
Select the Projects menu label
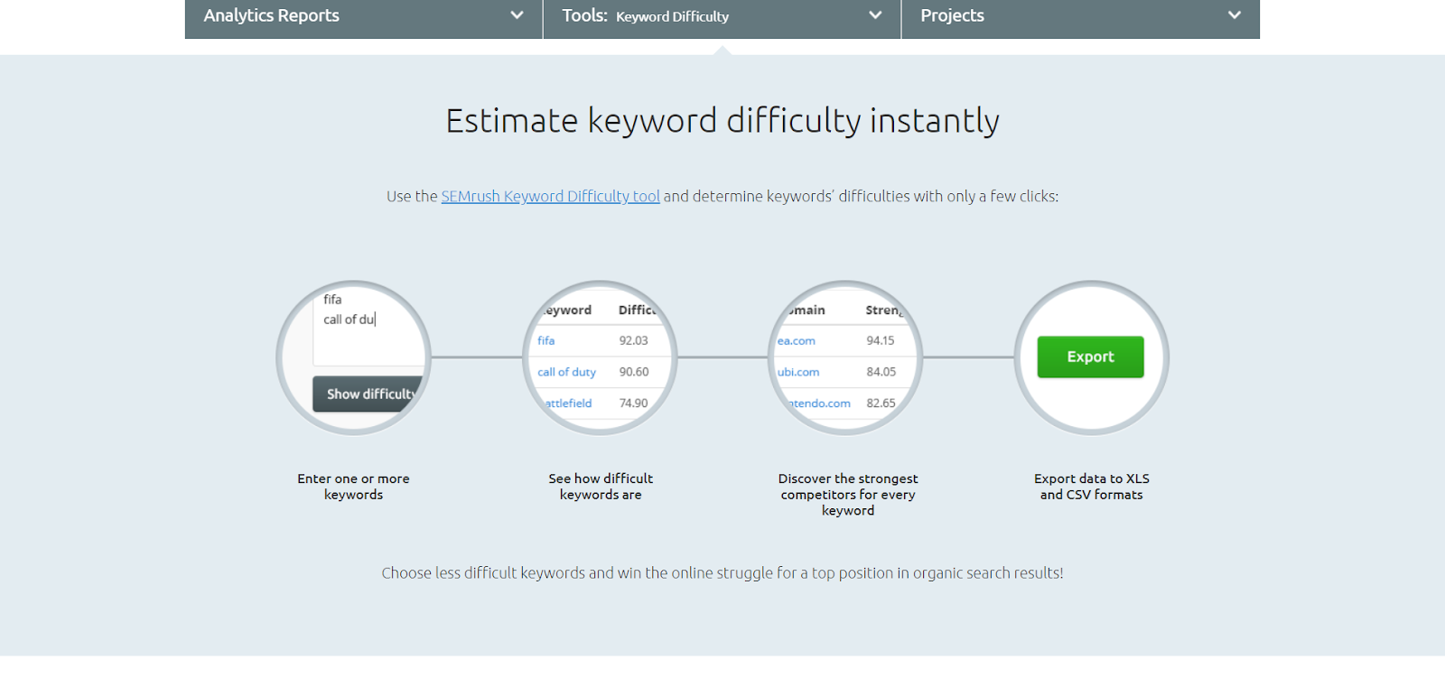click(952, 15)
